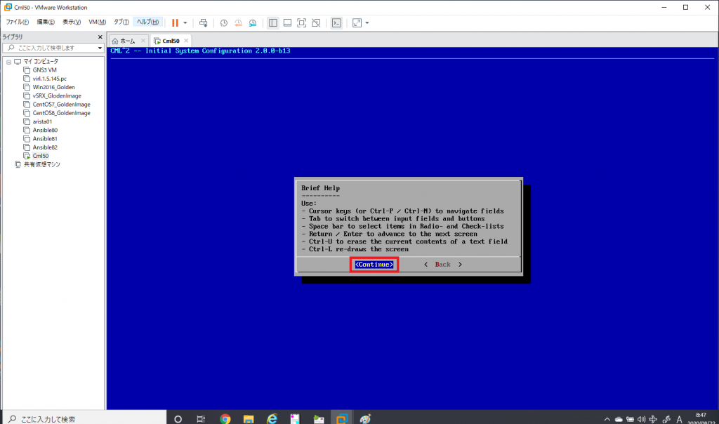
Task: Collapse the My Computer tree node
Action: click(9, 61)
